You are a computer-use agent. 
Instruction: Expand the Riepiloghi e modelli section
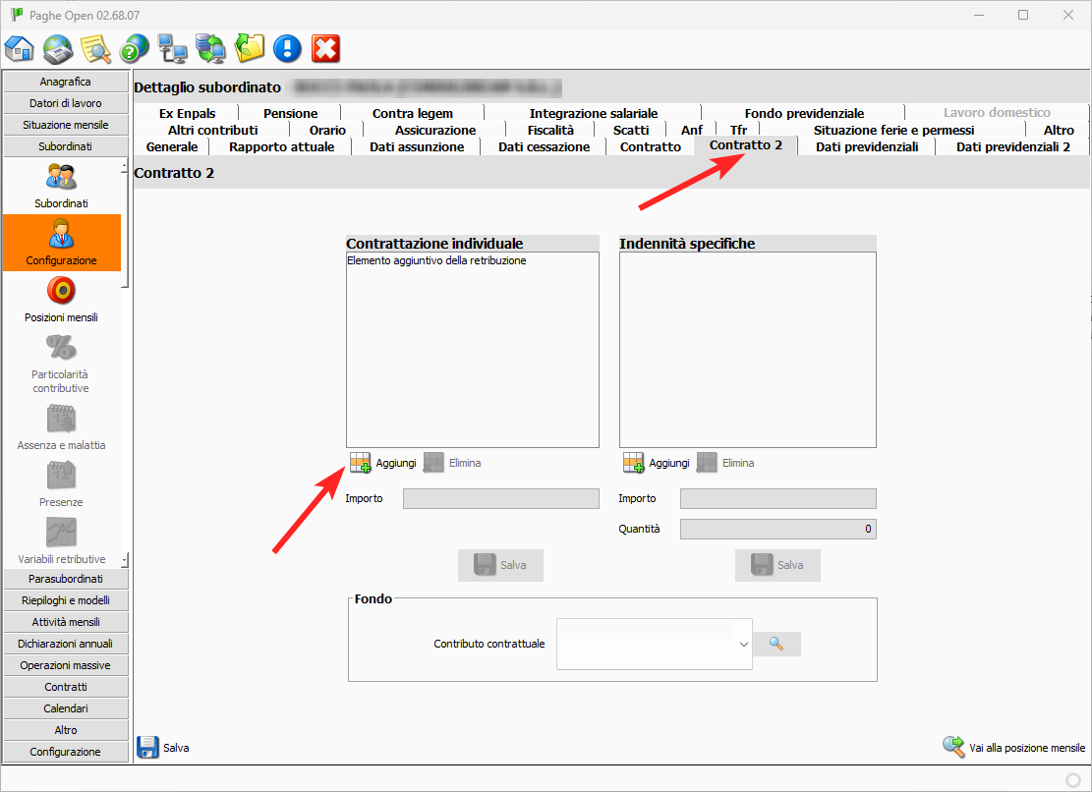click(x=65, y=600)
